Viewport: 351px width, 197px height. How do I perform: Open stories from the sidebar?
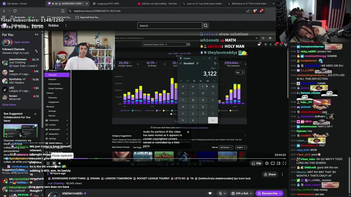(x=21, y=42)
